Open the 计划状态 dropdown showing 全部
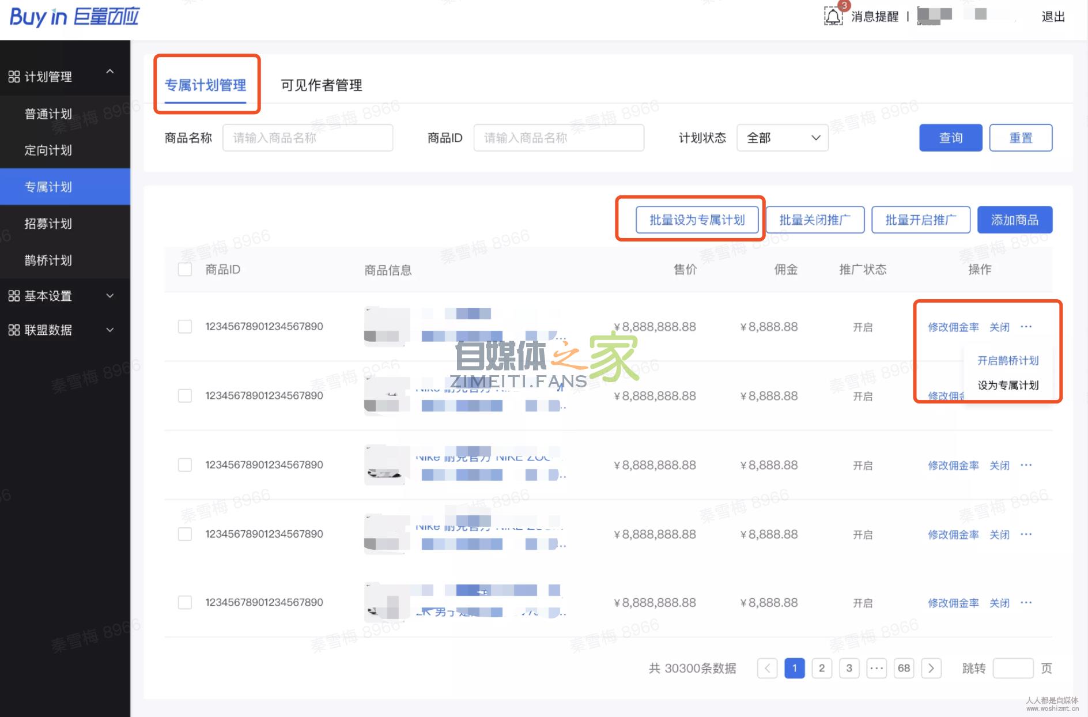Viewport: 1088px width, 717px height. coord(782,137)
